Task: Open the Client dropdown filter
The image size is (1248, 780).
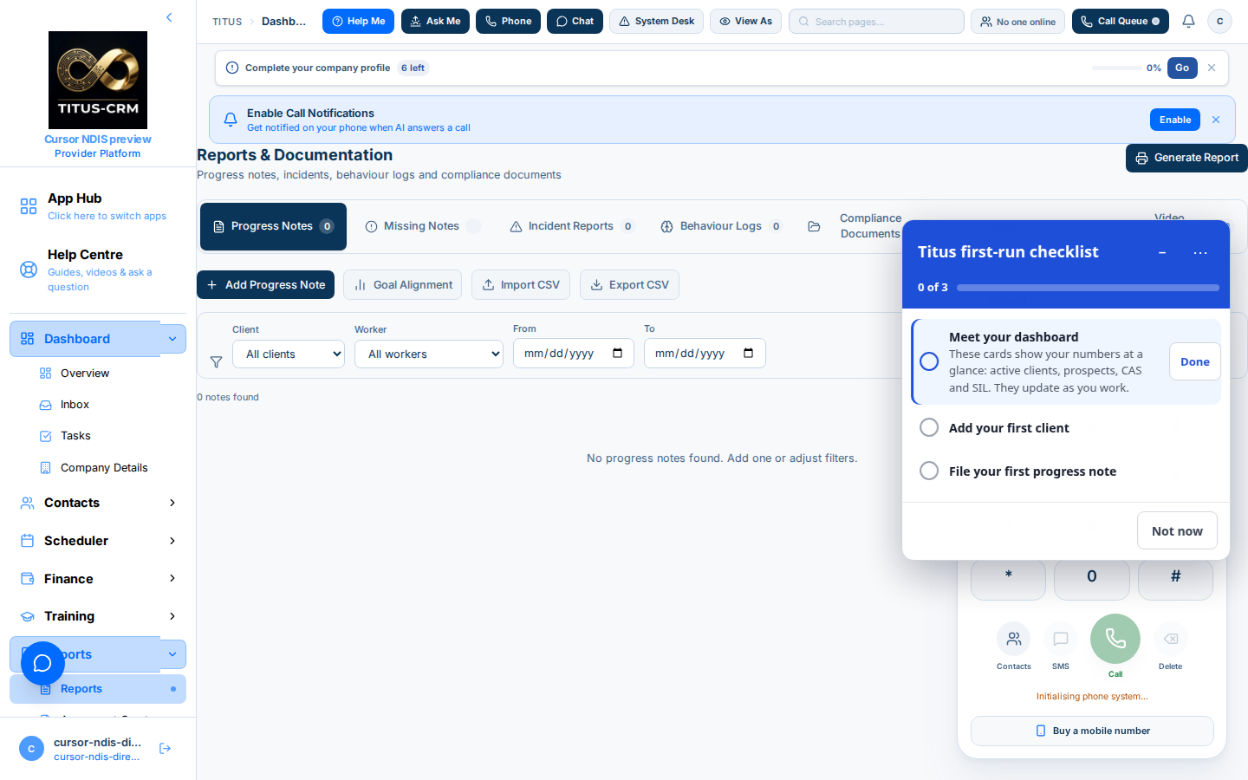Action: (x=289, y=354)
